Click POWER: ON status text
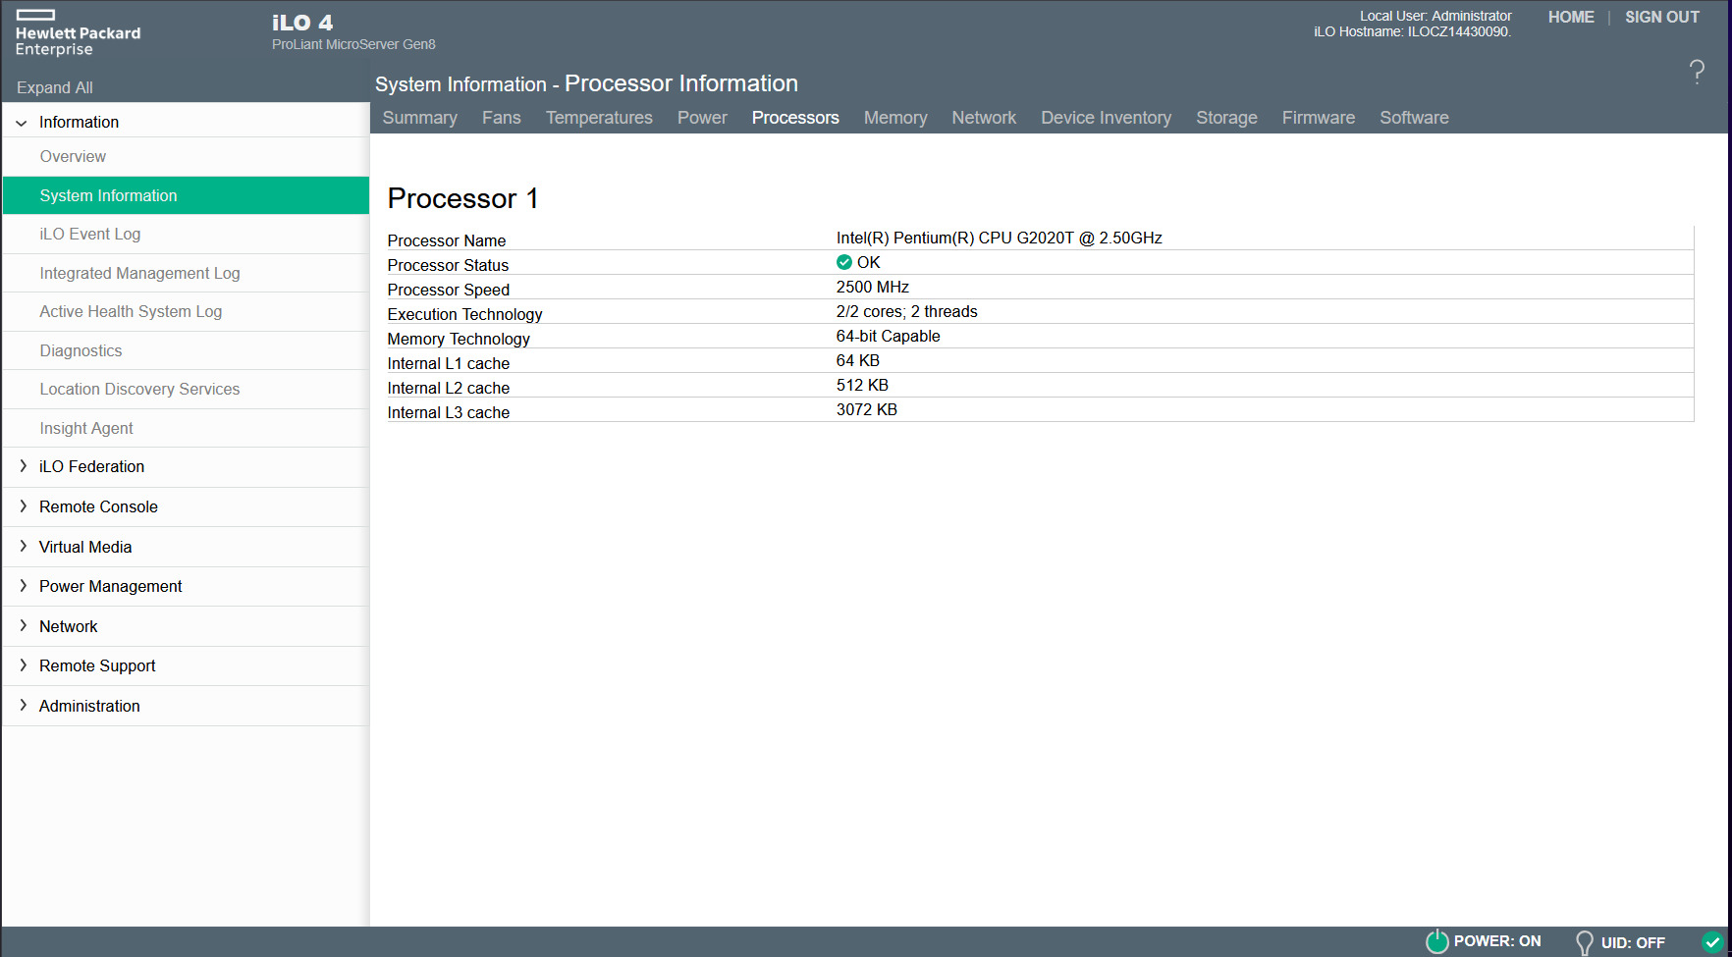This screenshot has height=957, width=1732. point(1497,941)
